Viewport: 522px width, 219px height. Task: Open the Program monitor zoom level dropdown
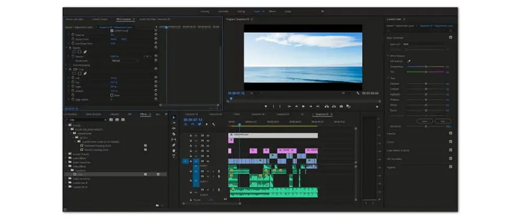255,93
